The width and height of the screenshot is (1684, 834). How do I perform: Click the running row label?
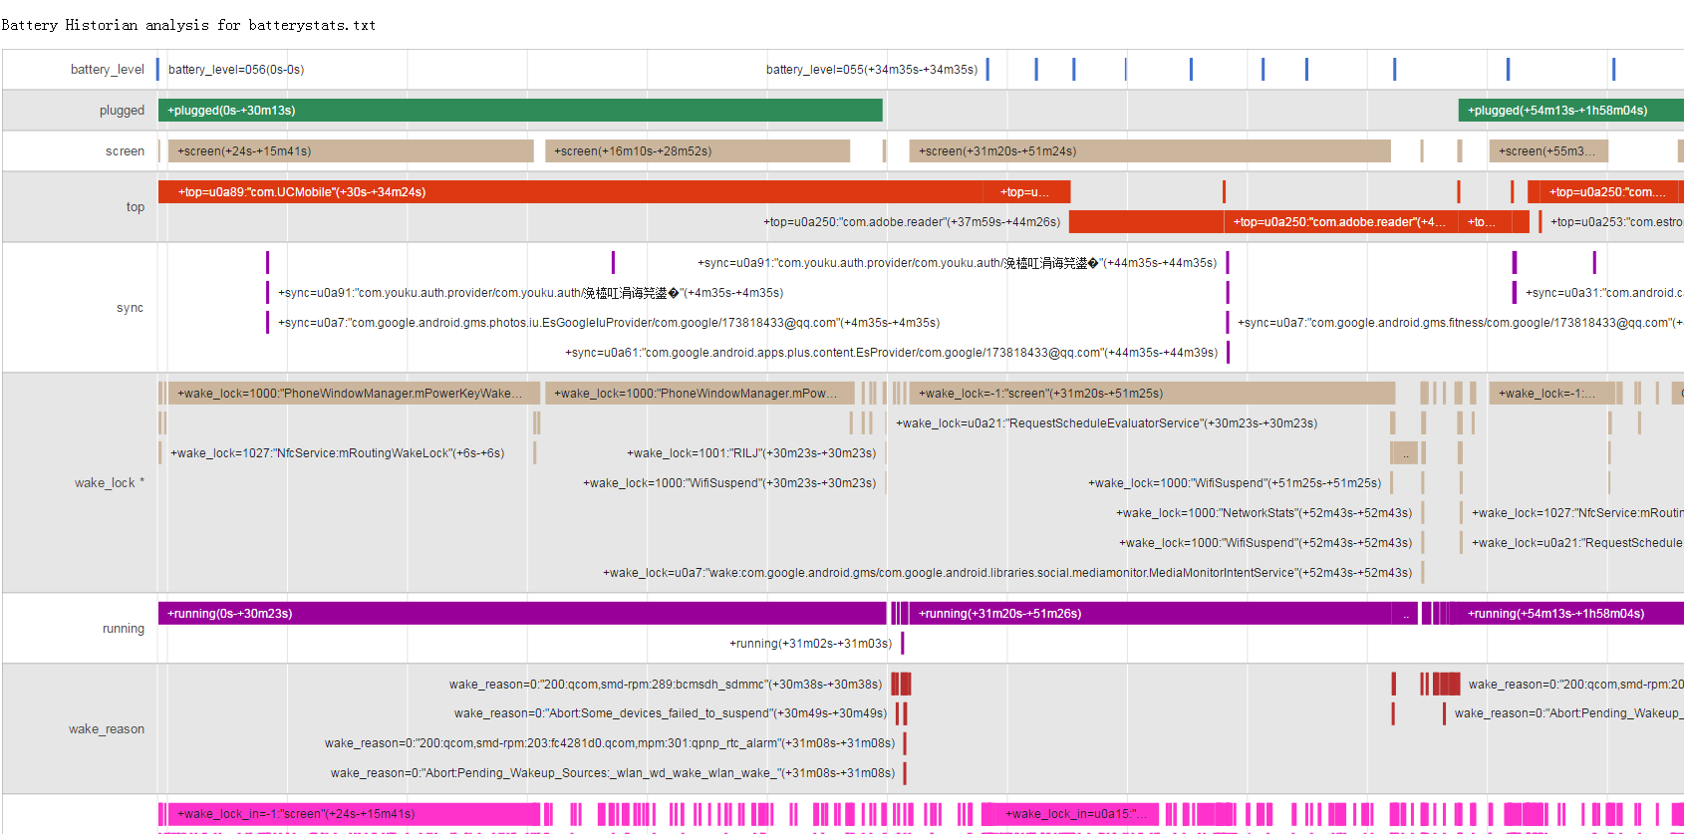tap(123, 629)
